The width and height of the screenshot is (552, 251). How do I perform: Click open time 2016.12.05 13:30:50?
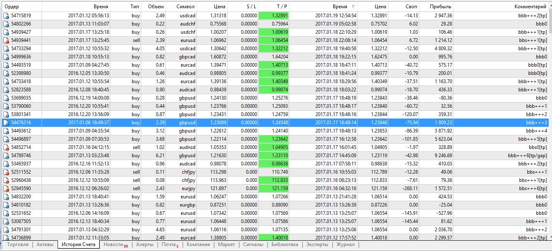click(x=89, y=73)
